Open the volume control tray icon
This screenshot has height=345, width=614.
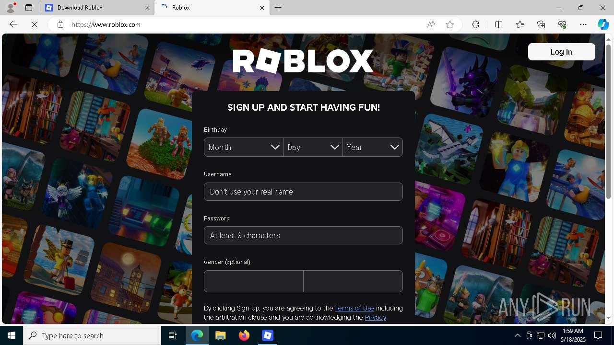pyautogui.click(x=552, y=335)
